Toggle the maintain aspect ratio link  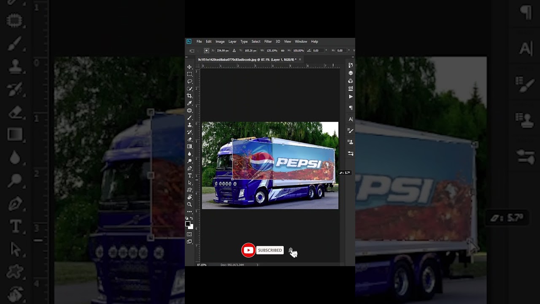(283, 51)
